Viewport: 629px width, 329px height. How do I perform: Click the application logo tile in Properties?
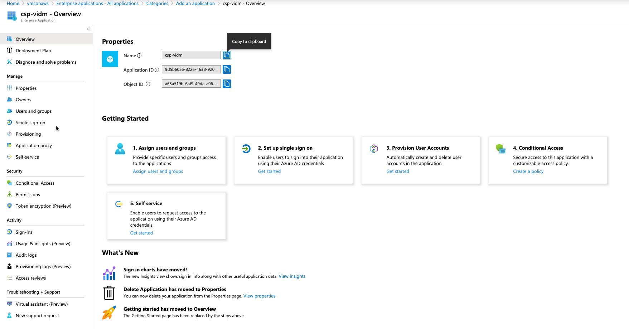click(110, 59)
